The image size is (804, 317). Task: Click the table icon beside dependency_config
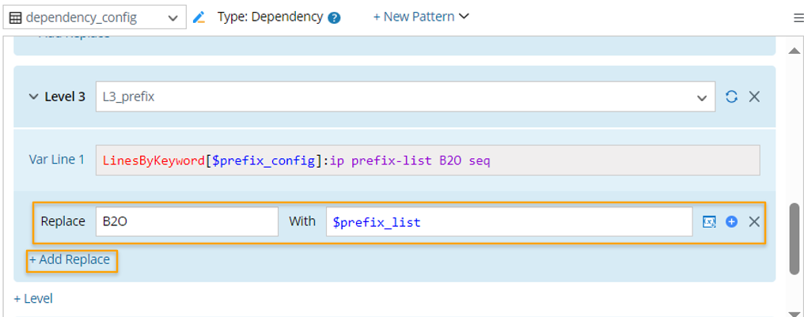click(x=15, y=17)
